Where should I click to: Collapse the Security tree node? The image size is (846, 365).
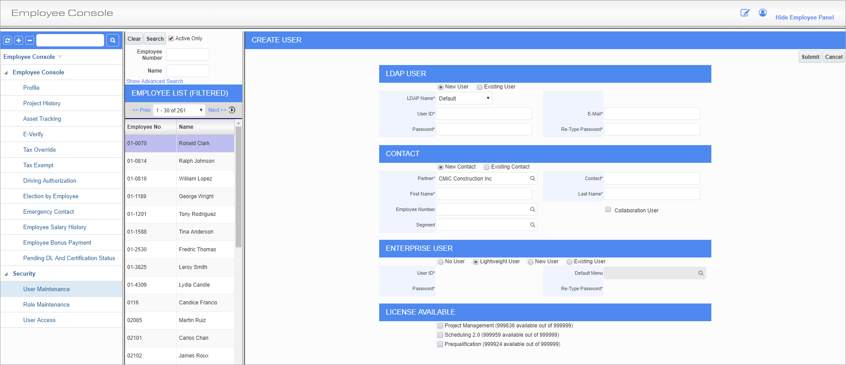pos(6,273)
